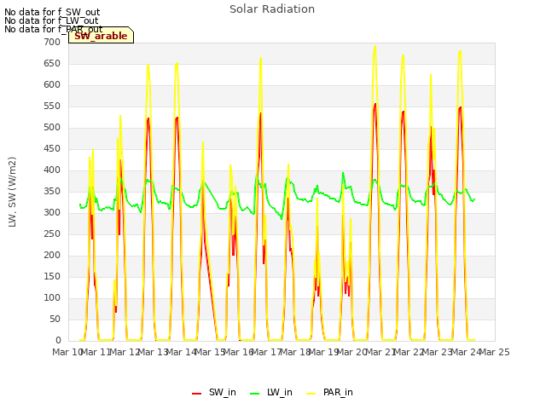This screenshot has width=546, height=409.
Task: Select the SW_arable annotation label
Action: (x=101, y=36)
